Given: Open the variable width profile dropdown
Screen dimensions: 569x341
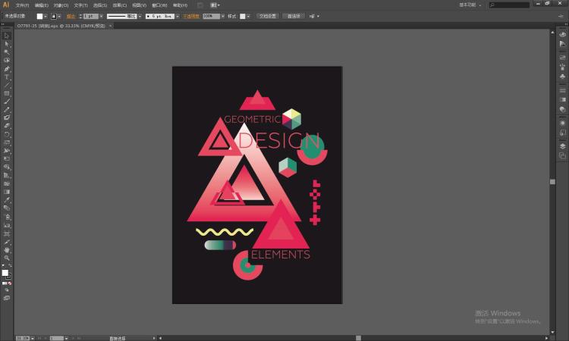Looking at the screenshot, I should [140, 17].
